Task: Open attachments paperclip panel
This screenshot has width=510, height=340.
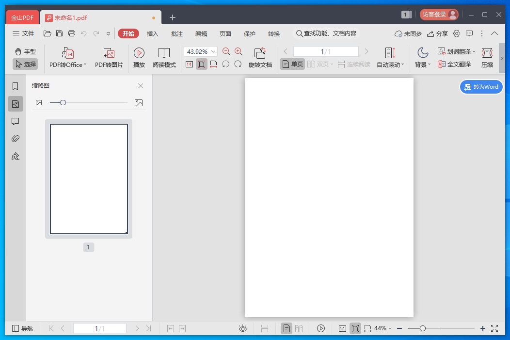Action: tap(16, 139)
